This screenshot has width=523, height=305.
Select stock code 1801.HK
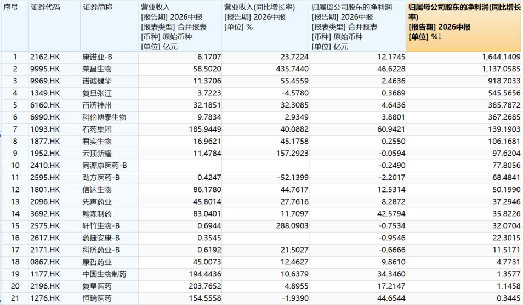pyautogui.click(x=45, y=190)
